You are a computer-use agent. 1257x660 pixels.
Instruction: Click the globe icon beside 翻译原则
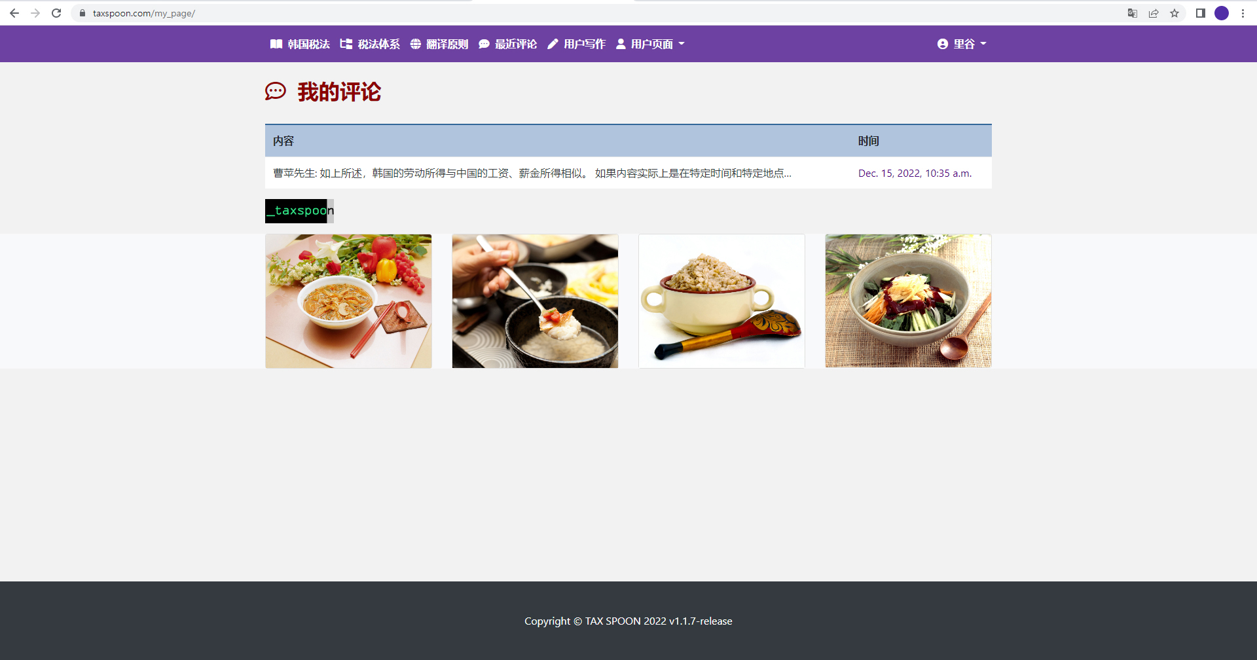[416, 44]
